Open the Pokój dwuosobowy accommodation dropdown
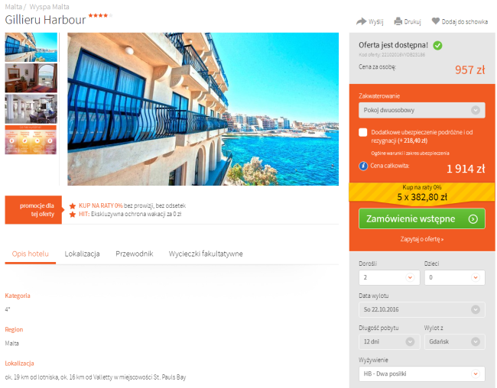This screenshot has width=497, height=388. tap(422, 110)
